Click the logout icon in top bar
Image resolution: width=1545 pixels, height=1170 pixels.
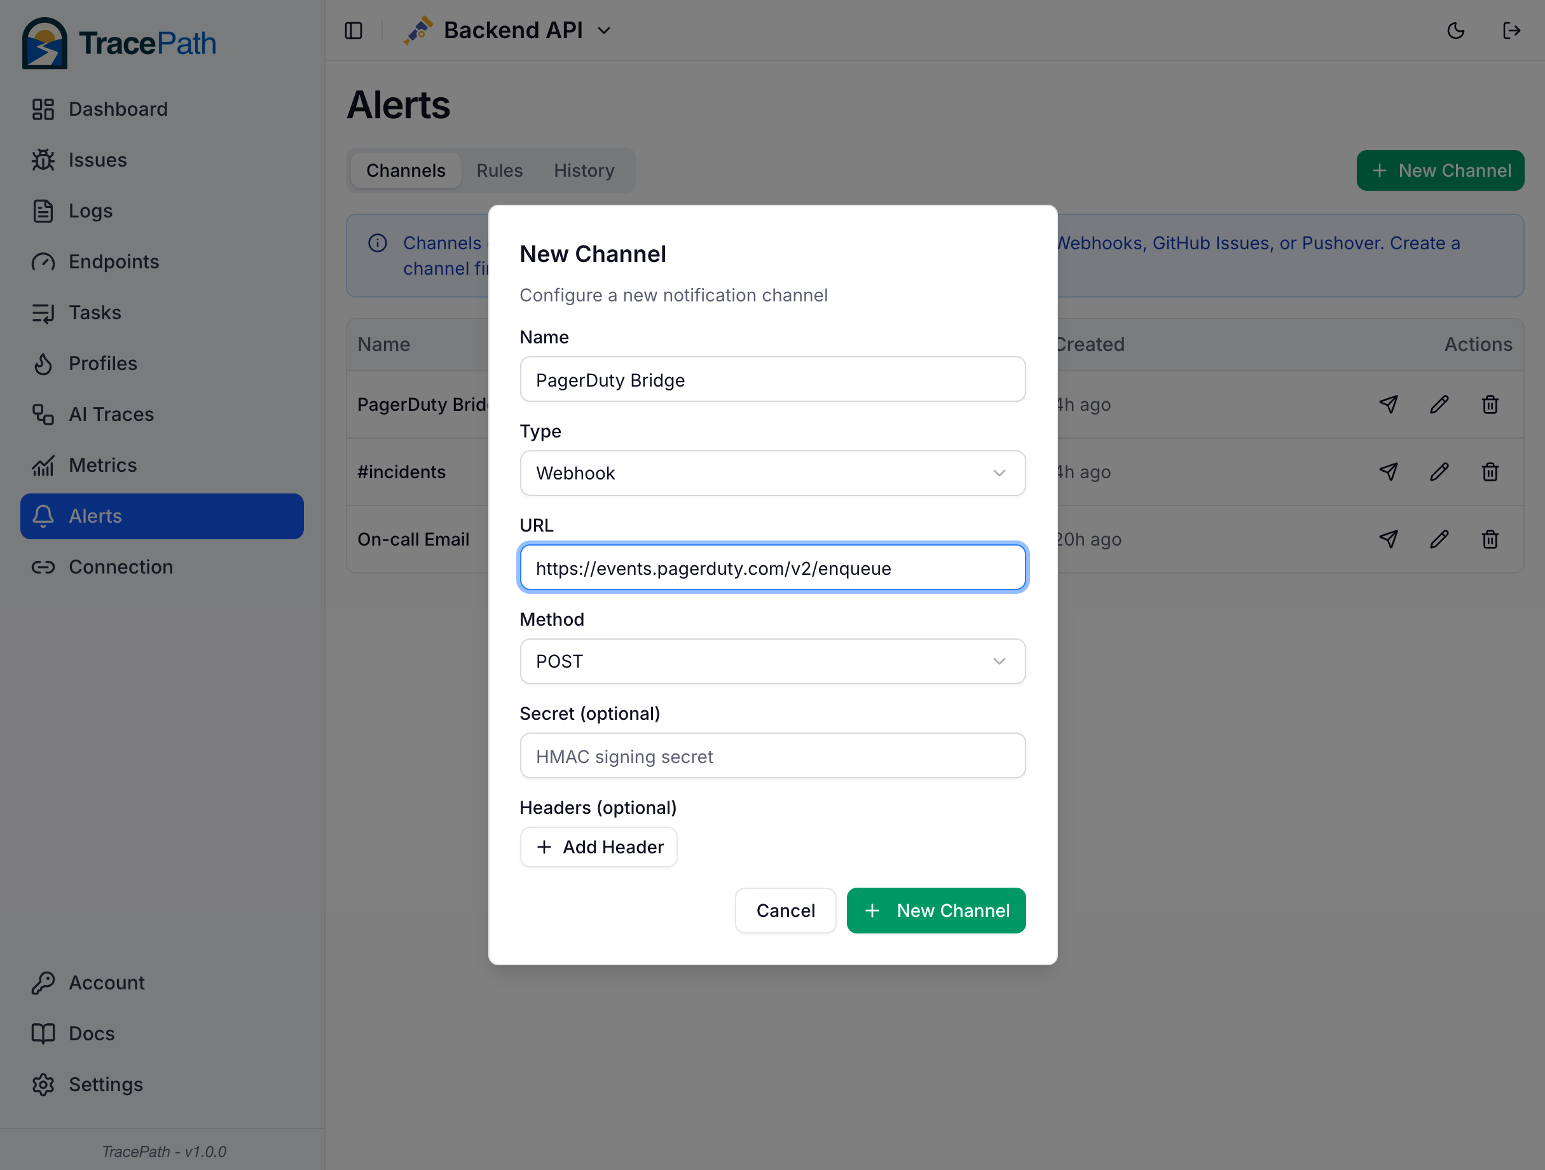(x=1511, y=31)
